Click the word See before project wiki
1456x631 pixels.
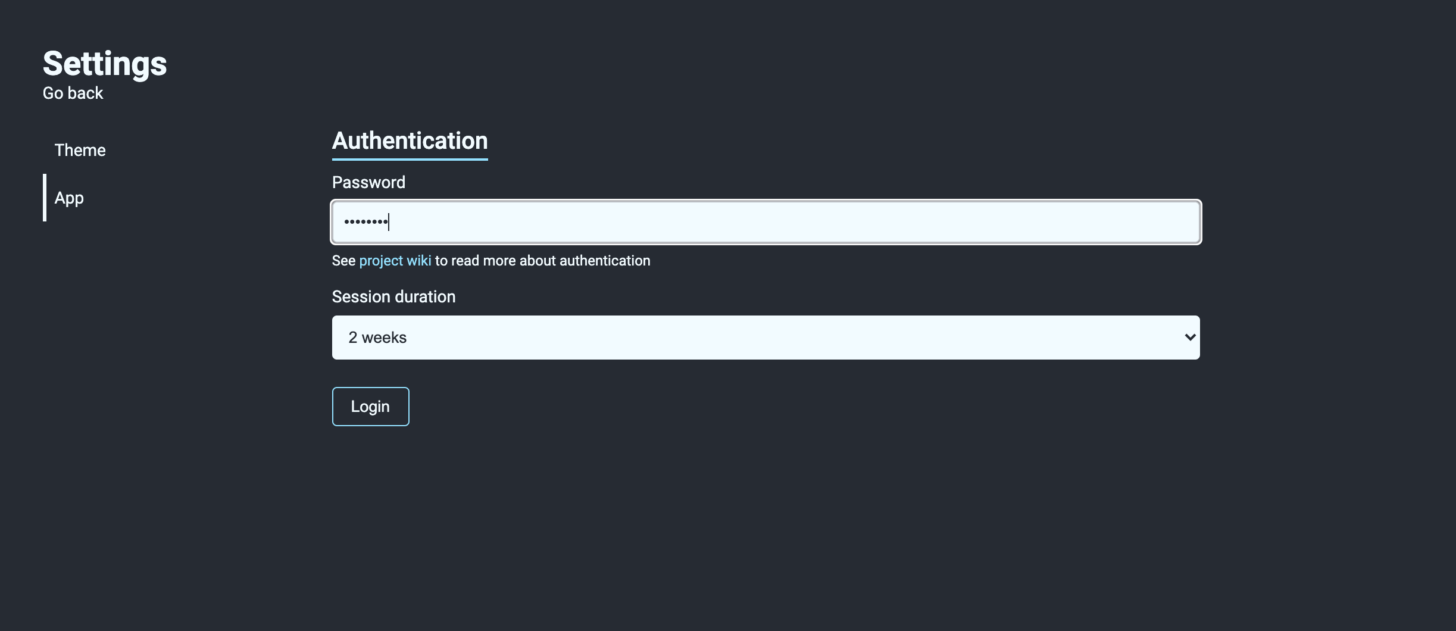(343, 261)
